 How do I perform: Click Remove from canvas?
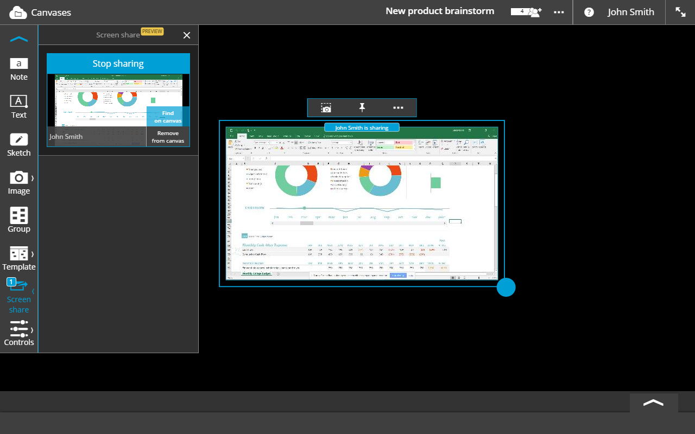(168, 137)
